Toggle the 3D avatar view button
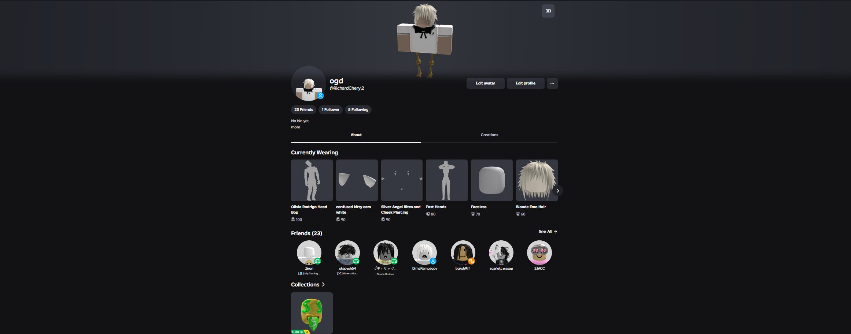The height and width of the screenshot is (334, 851). (548, 11)
